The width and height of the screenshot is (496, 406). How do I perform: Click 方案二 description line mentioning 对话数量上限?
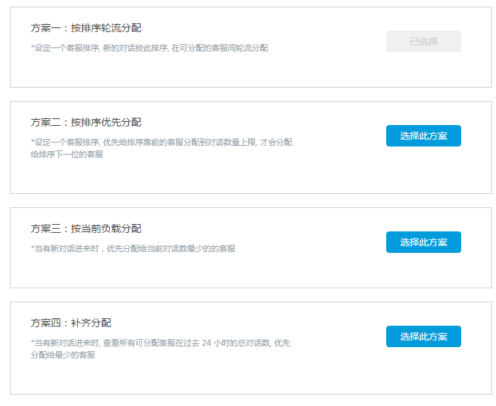coord(161,142)
